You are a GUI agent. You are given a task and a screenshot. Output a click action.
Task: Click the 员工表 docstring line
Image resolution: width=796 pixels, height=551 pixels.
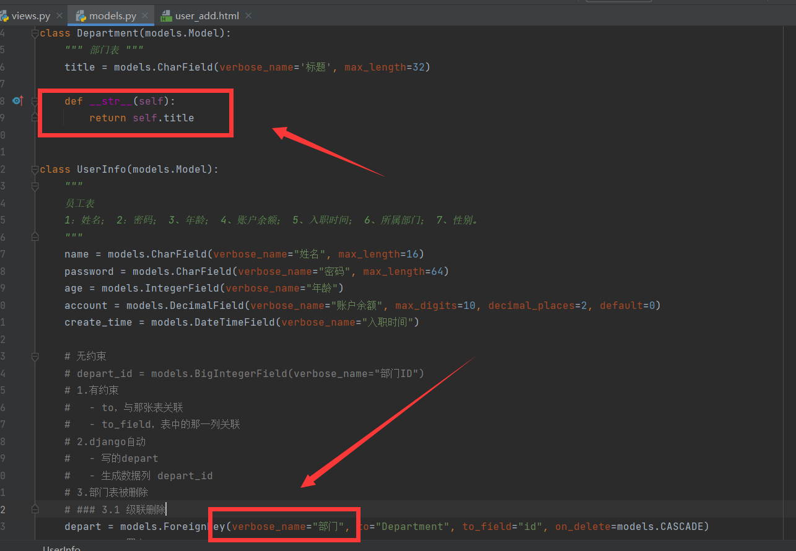(79, 203)
